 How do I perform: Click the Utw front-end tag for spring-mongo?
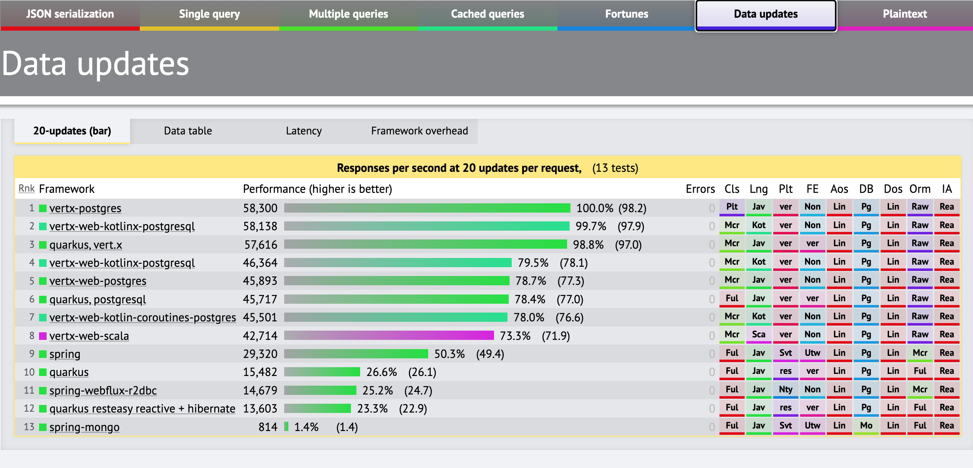[812, 426]
